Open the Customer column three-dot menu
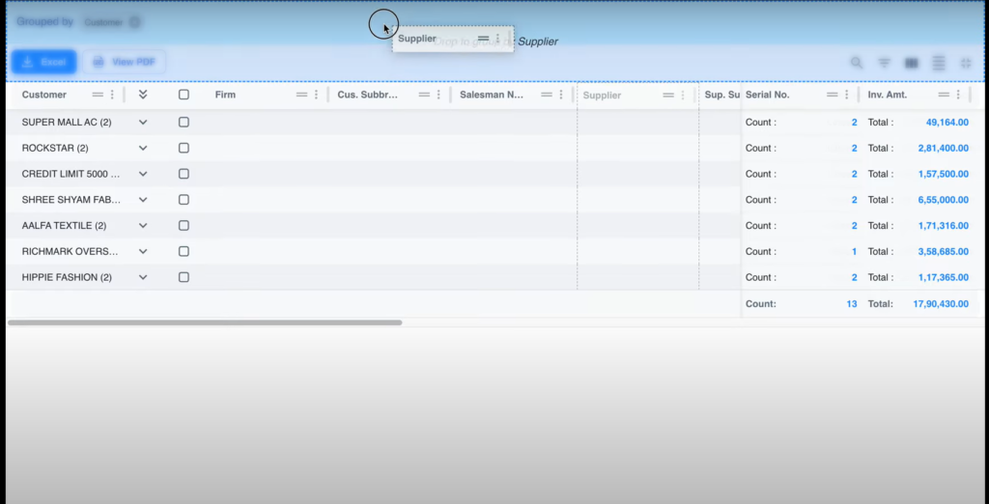This screenshot has height=504, width=989. pos(112,95)
